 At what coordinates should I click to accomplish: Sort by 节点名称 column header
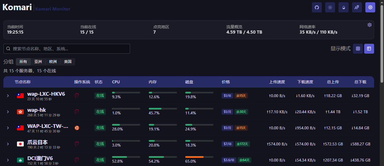23,82
